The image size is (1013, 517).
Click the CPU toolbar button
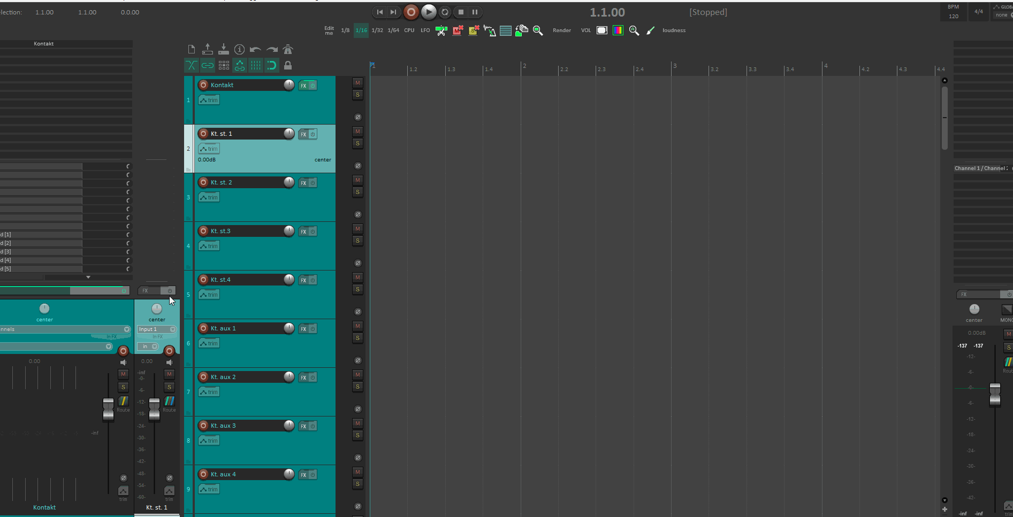coord(409,30)
